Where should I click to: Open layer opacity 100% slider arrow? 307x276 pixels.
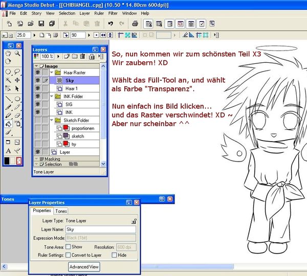coord(58,57)
